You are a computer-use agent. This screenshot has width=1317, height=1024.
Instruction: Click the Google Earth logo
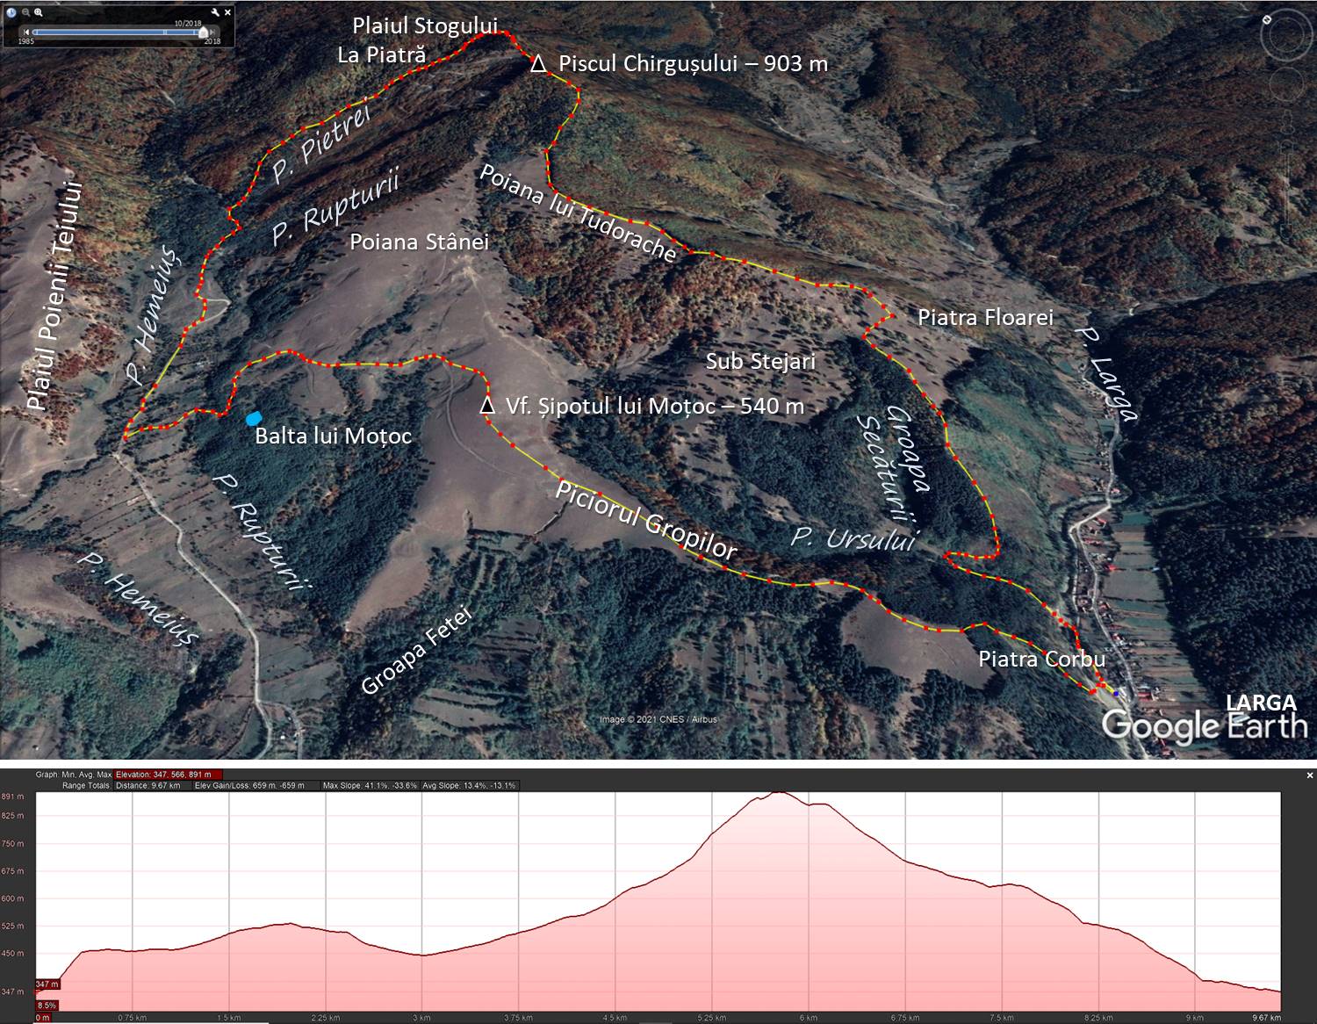[x=1204, y=726]
